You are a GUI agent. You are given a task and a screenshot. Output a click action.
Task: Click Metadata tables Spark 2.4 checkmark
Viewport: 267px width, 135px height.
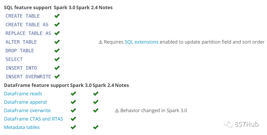96,127
